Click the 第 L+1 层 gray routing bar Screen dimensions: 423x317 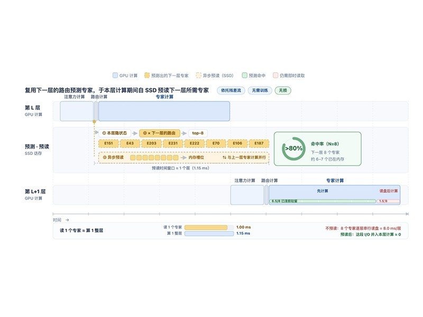click(266, 195)
